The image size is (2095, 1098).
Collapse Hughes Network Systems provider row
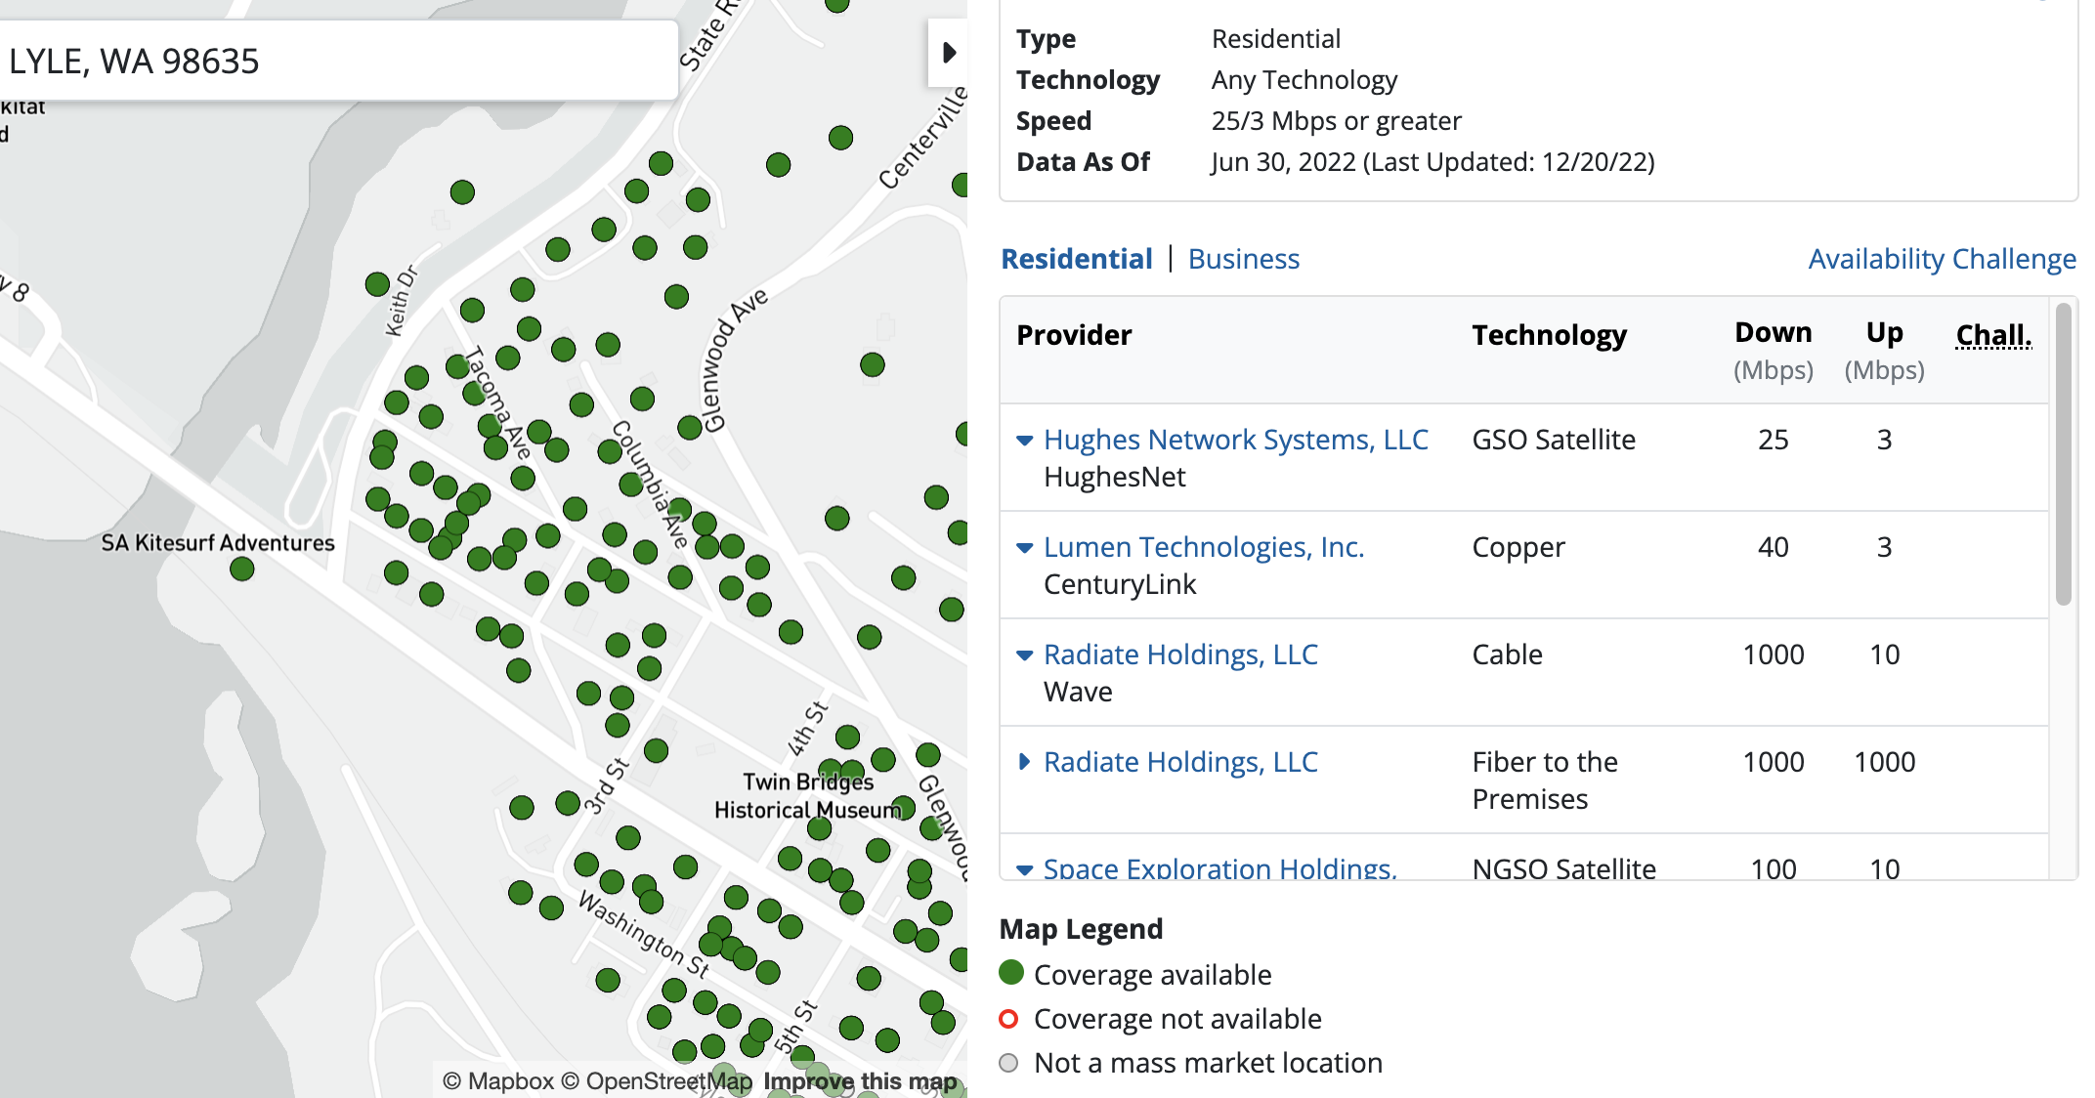1024,441
